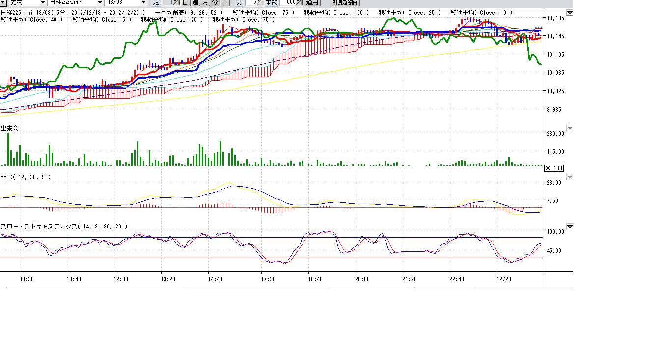Open the 出来高 volume panel menu arrow

[x=570, y=128]
